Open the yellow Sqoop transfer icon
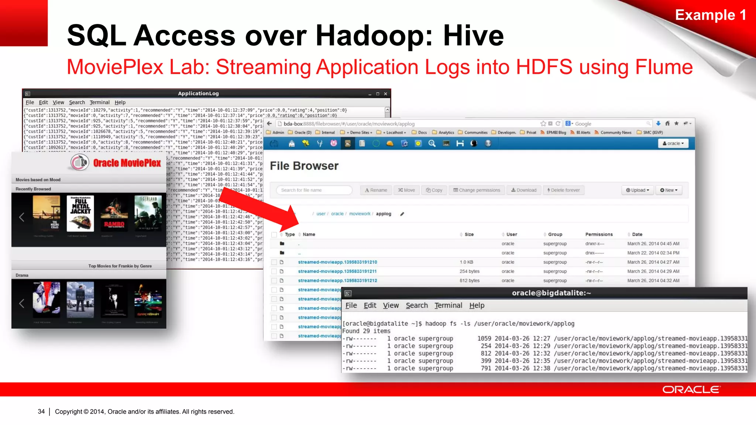 pyautogui.click(x=418, y=144)
